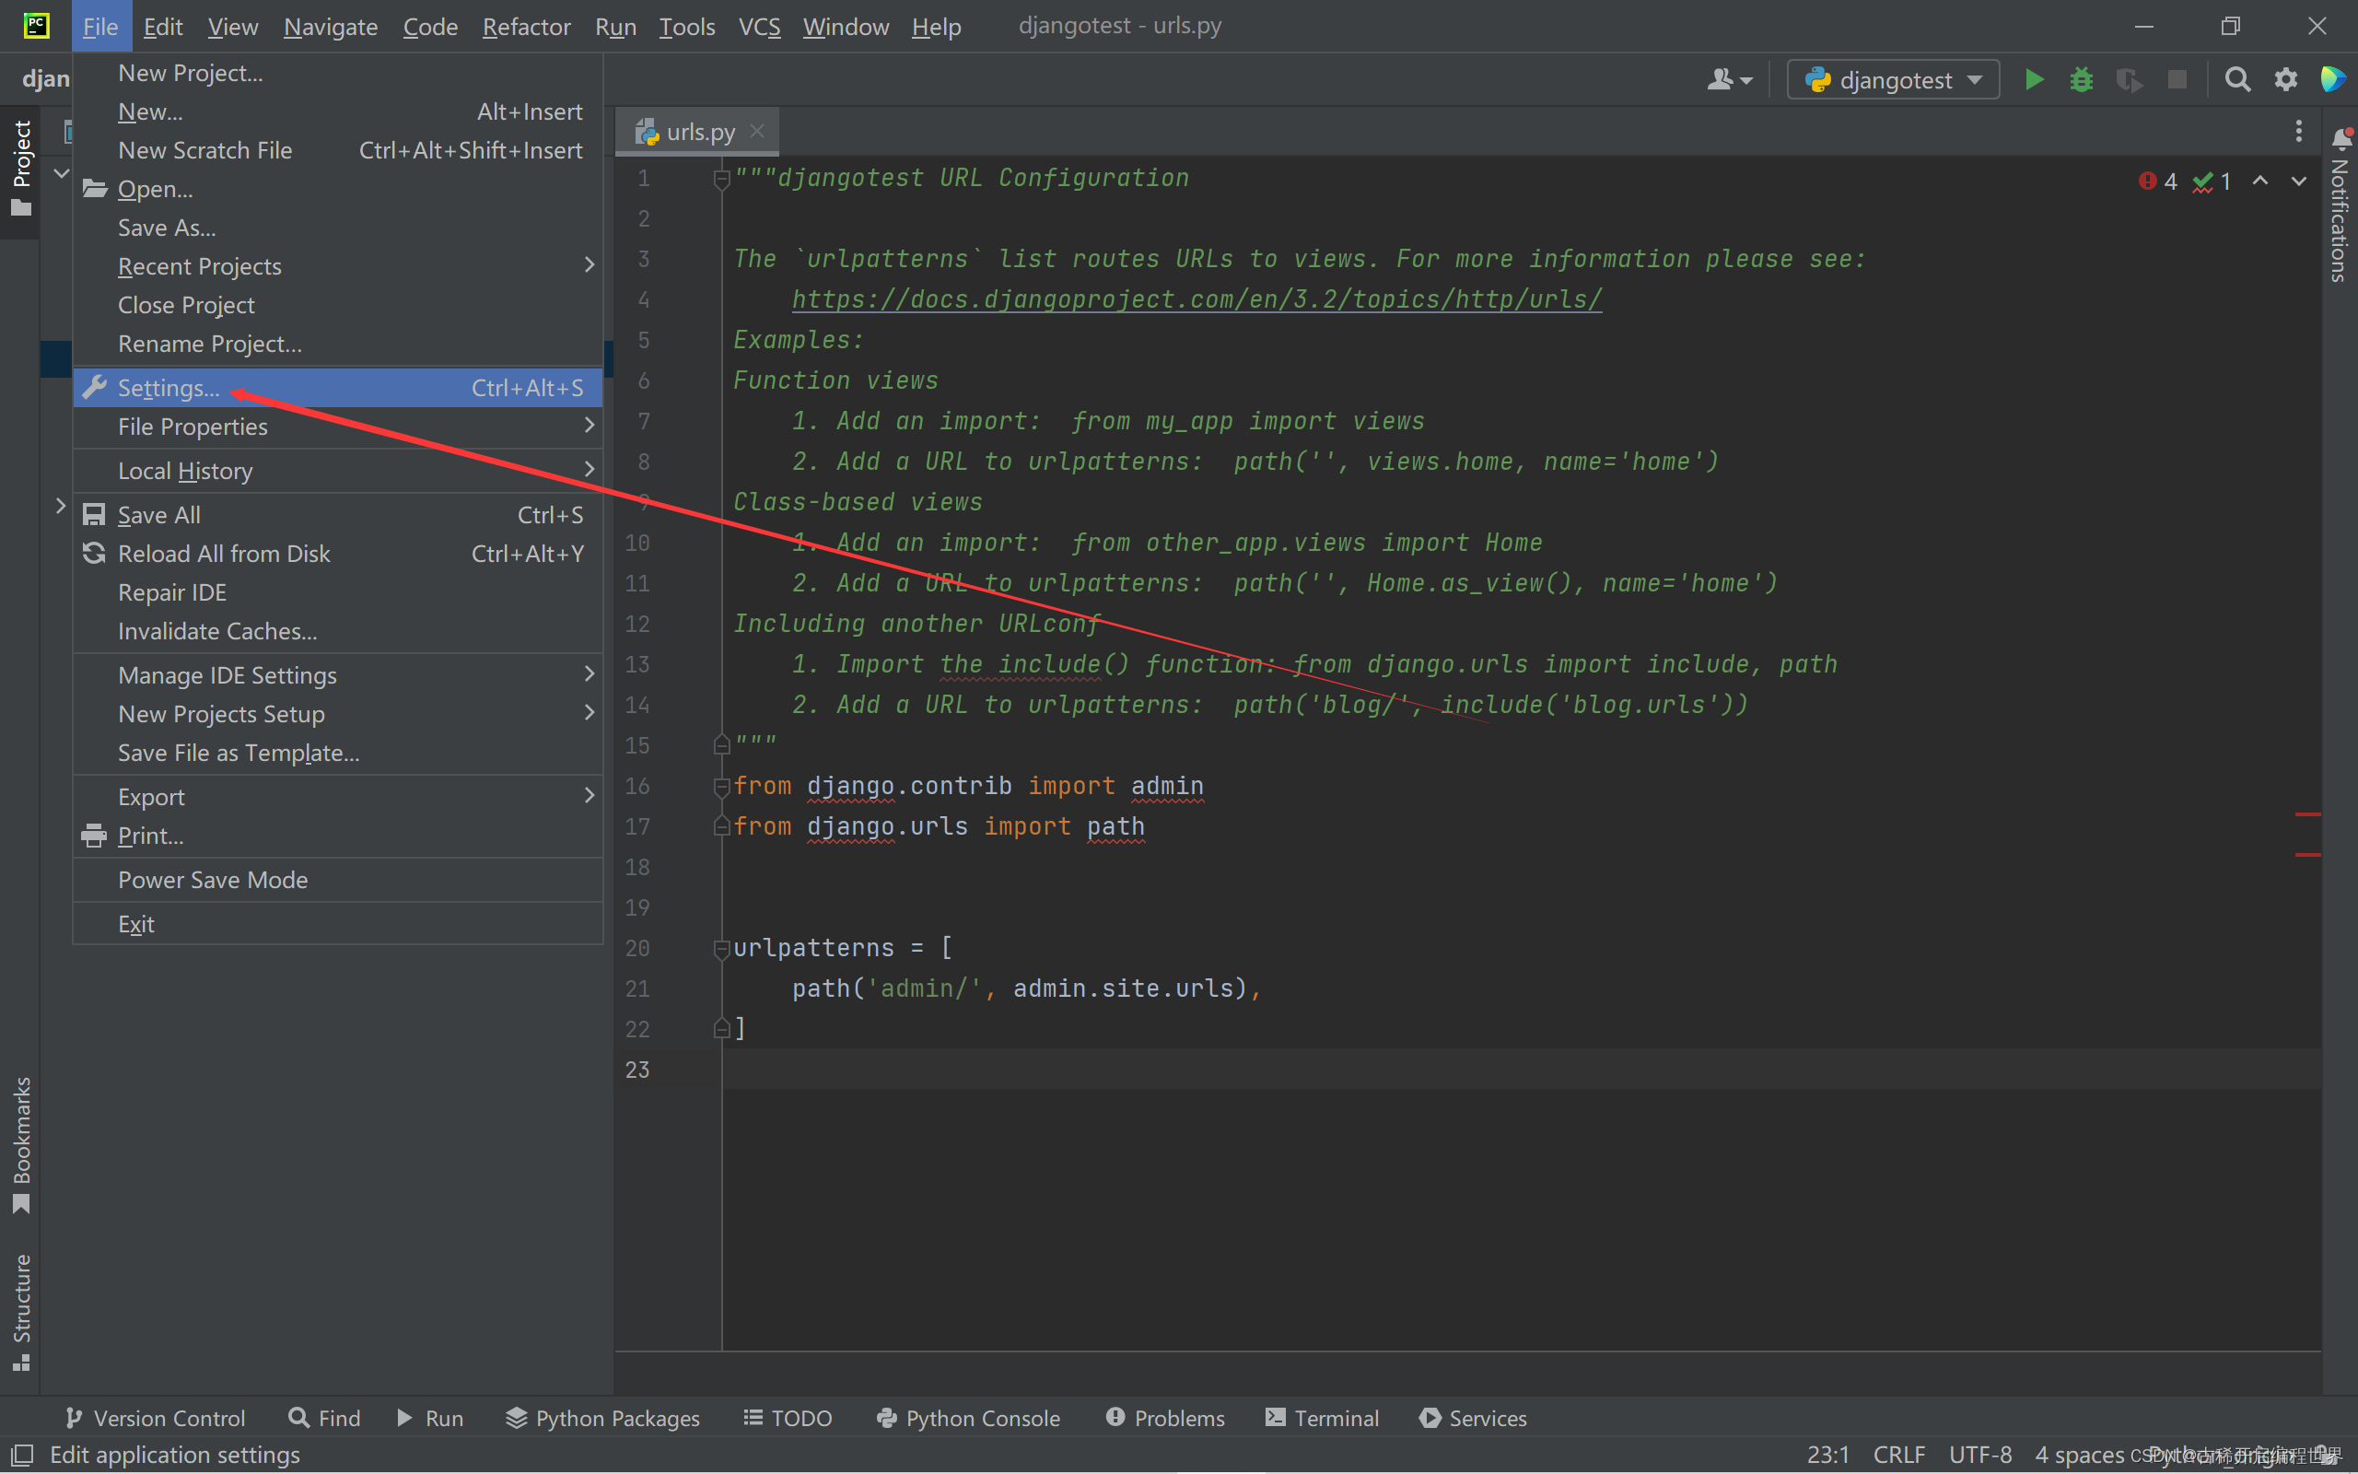Screen dimensions: 2358x1474
Task: Toggle tool window bars icon in status bar
Action: tap(21, 1456)
